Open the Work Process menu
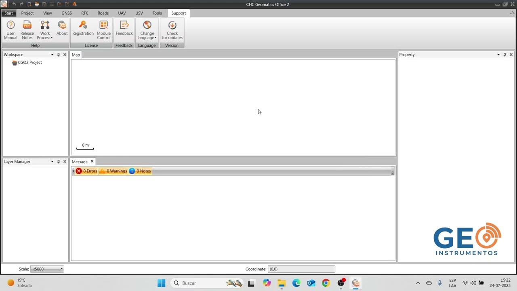The image size is (517, 291). 45,30
